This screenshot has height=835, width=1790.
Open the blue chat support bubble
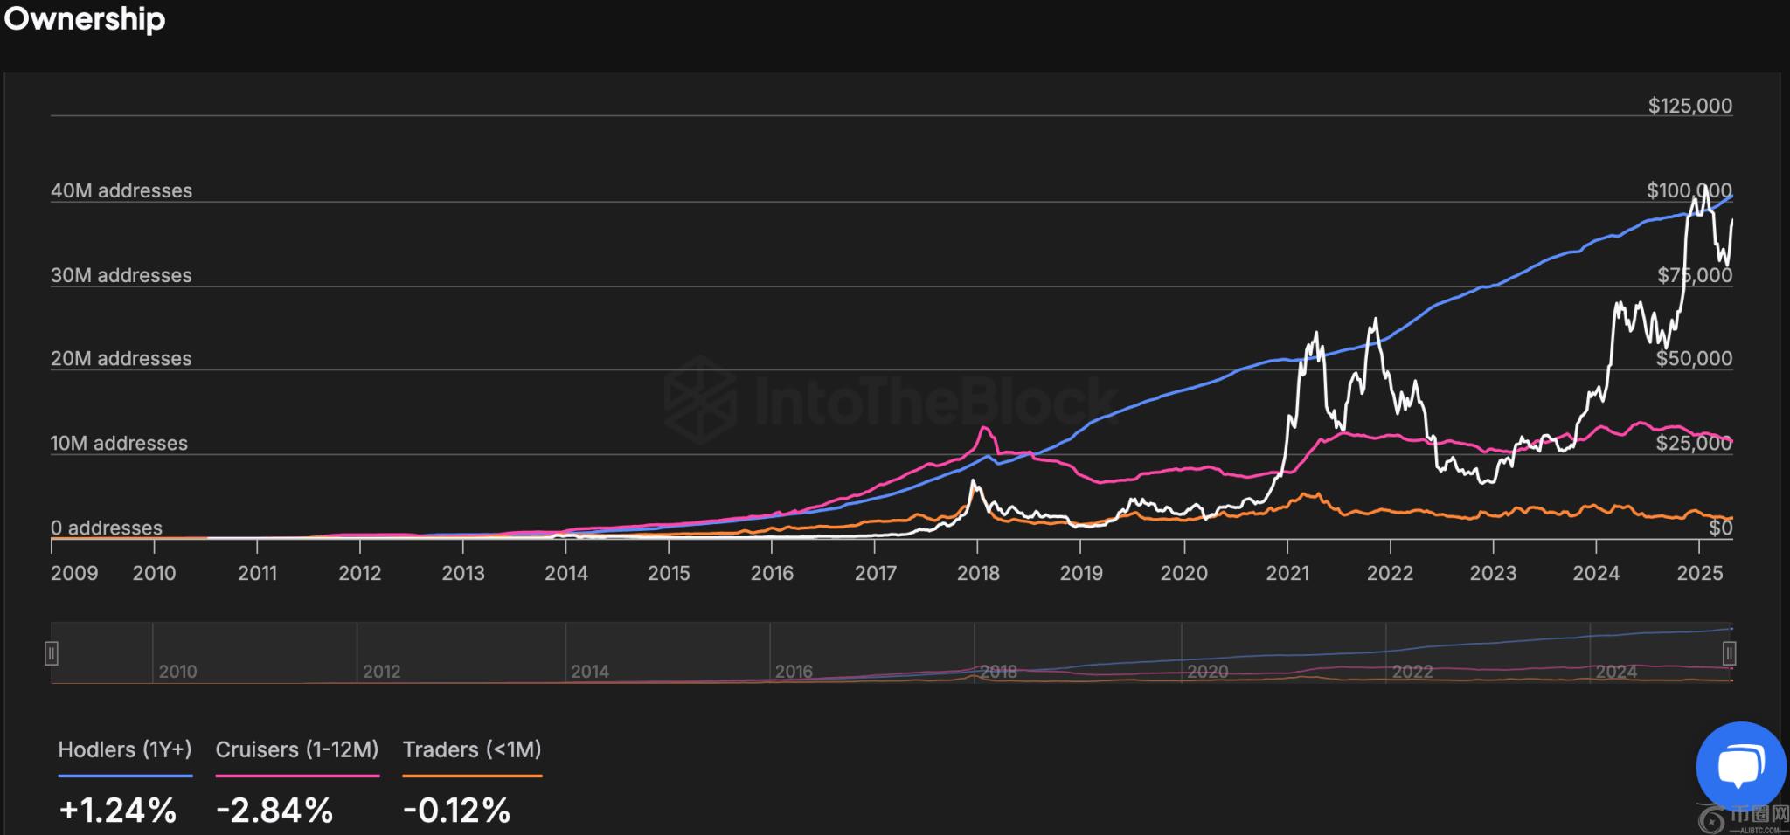pos(1740,765)
